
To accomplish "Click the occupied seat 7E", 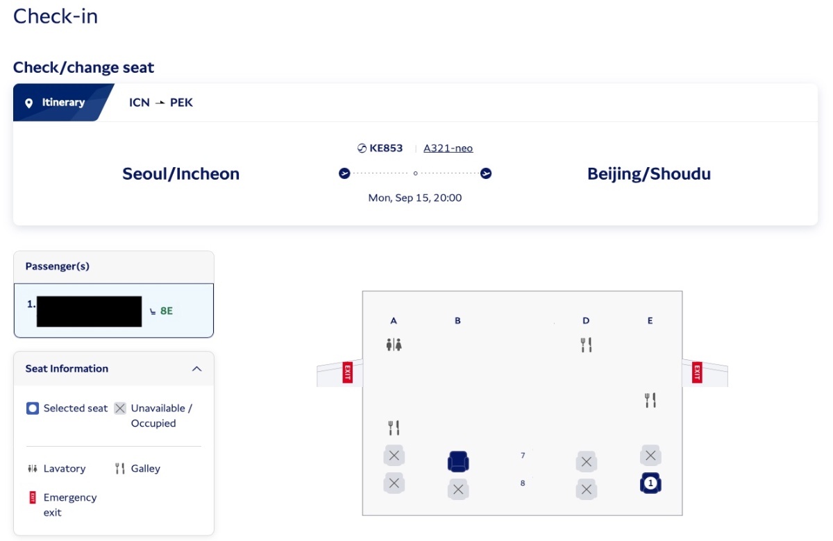I will 650,456.
